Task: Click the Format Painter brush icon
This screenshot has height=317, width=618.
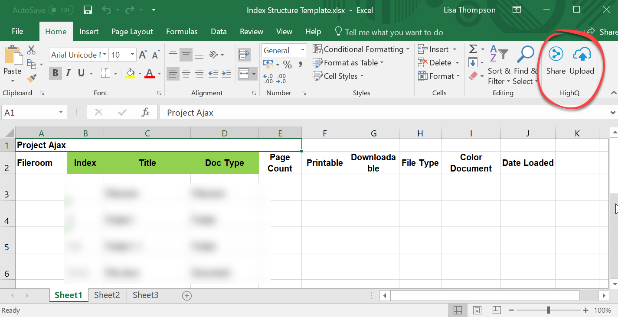Action: pos(32,78)
